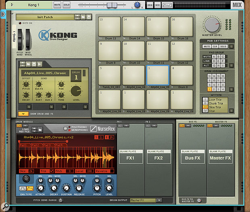Screen dimensions: 250x212
Task: Select the gate envelope type icon
Action: click(x=23, y=188)
